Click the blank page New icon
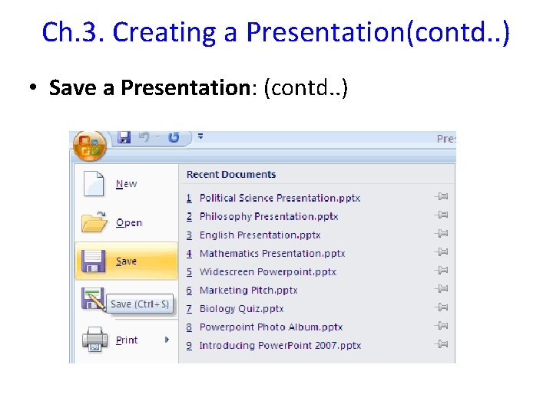 (94, 183)
